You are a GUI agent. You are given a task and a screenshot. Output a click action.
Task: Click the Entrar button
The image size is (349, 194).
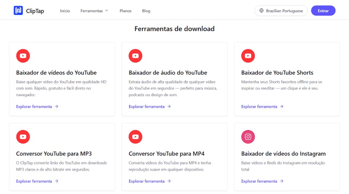click(323, 11)
